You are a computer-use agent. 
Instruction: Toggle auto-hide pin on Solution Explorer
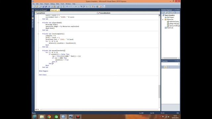pyautogui.click(x=177, y=10)
